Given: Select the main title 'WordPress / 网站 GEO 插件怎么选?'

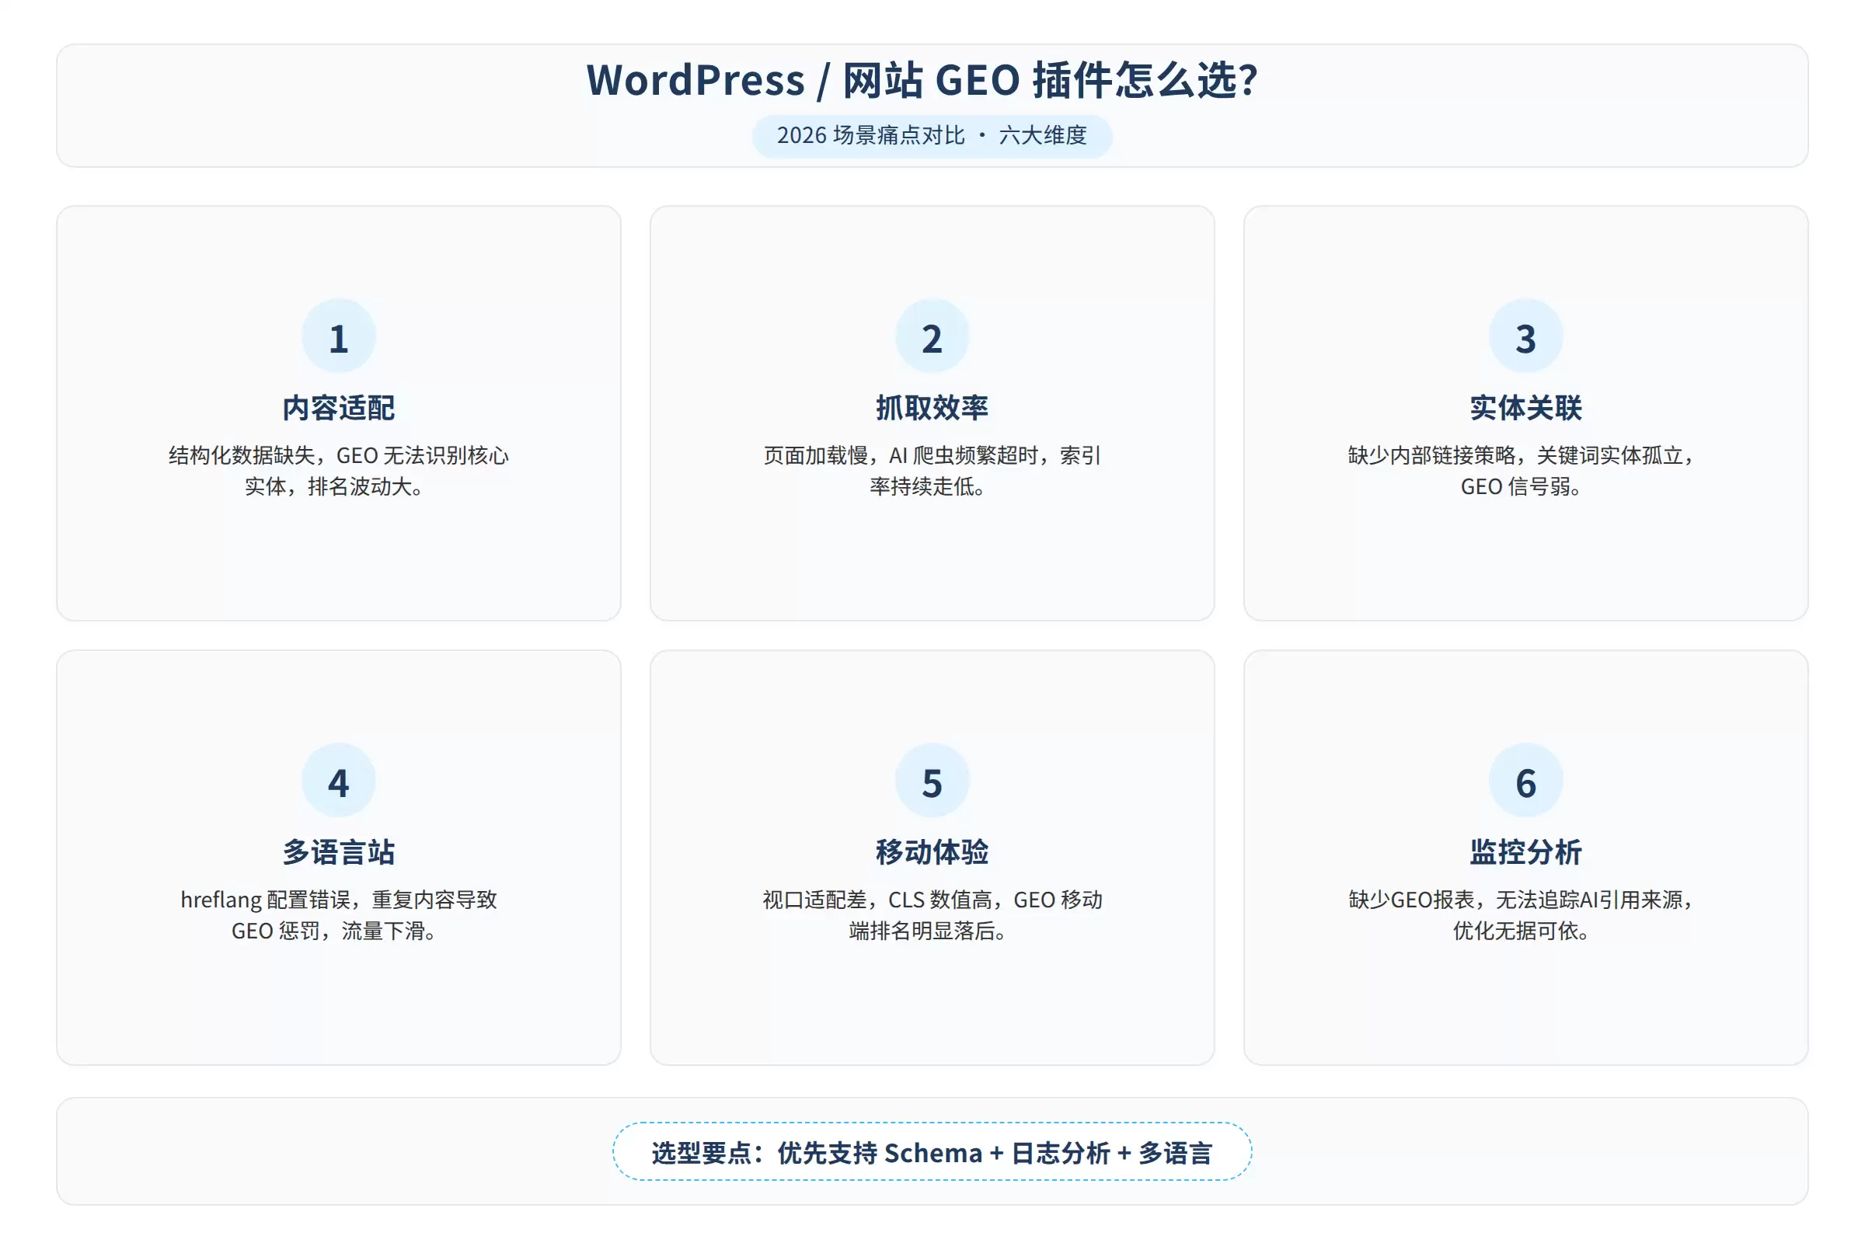Looking at the screenshot, I should point(922,80).
